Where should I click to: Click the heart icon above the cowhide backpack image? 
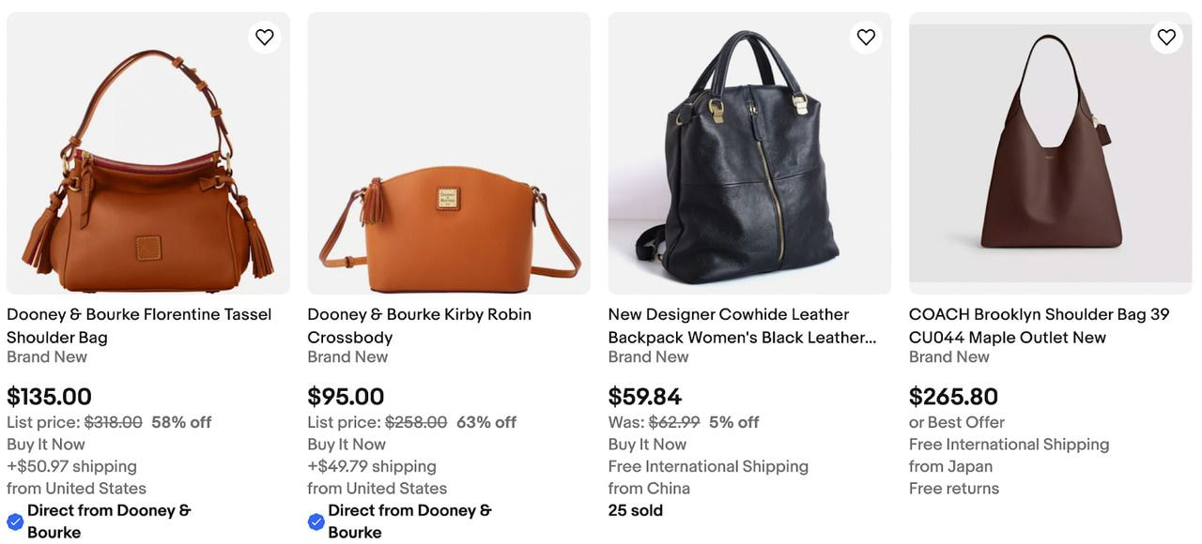(865, 37)
